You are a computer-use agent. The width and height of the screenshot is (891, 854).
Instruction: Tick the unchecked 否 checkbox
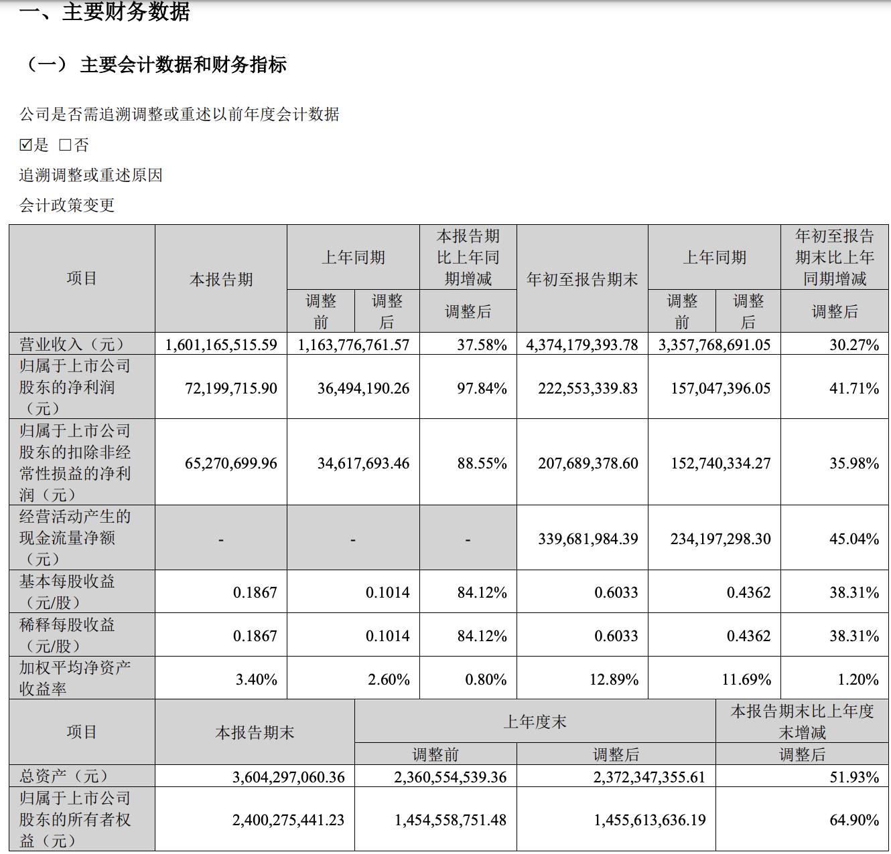[65, 145]
